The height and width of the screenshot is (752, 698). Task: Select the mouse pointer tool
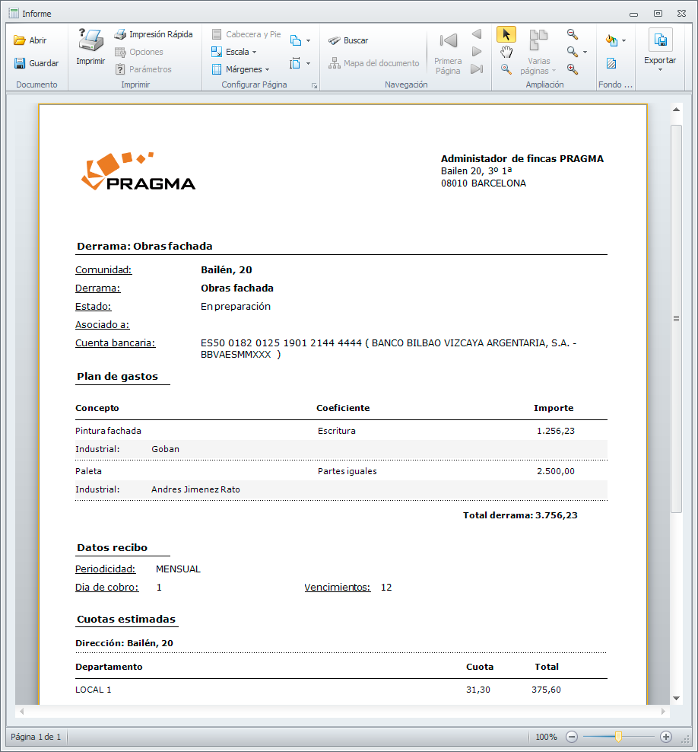click(x=506, y=34)
